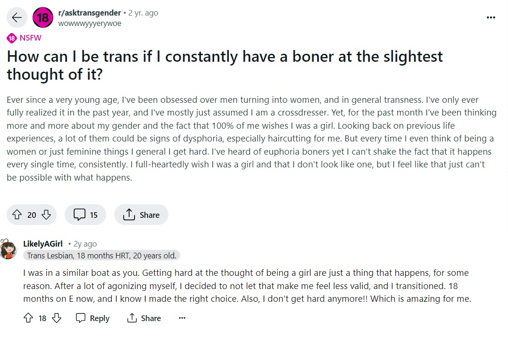Screen dimensions: 508x339
Task: Open the r/asktransgender subreddit link
Action: click(90, 13)
